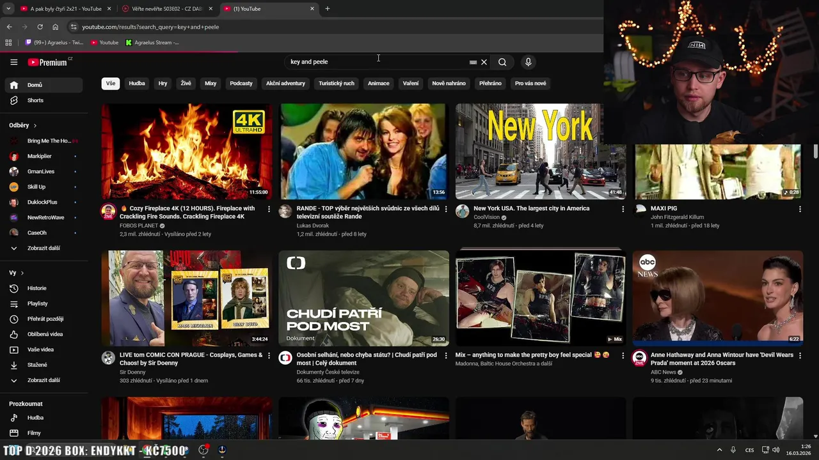This screenshot has height=460, width=819.
Task: Select the Hry filter chip
Action: click(163, 83)
